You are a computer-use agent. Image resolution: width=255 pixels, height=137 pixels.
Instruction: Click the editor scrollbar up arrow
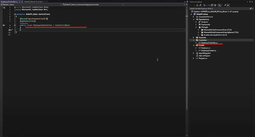187,7
